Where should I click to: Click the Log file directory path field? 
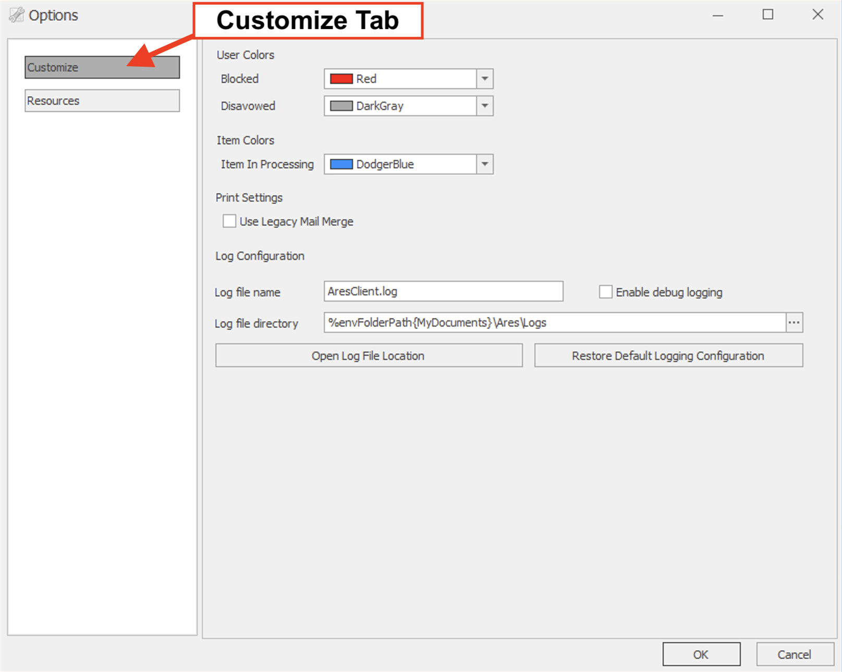point(553,322)
